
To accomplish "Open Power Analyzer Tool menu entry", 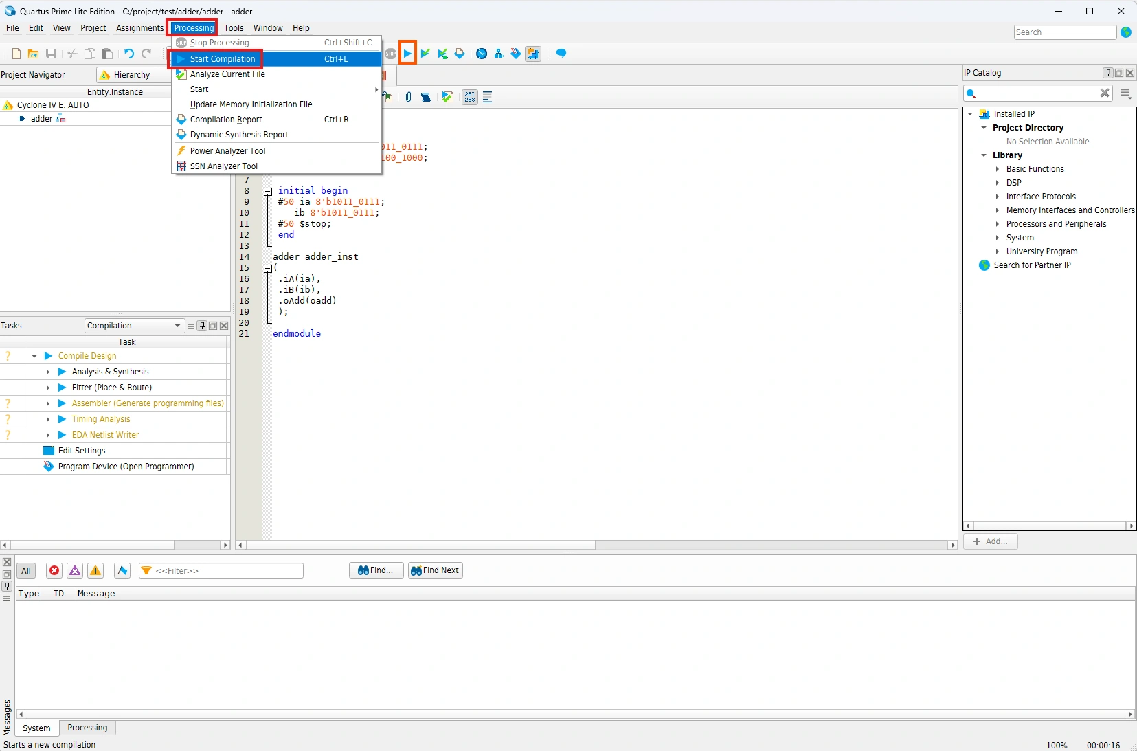I will pyautogui.click(x=227, y=151).
